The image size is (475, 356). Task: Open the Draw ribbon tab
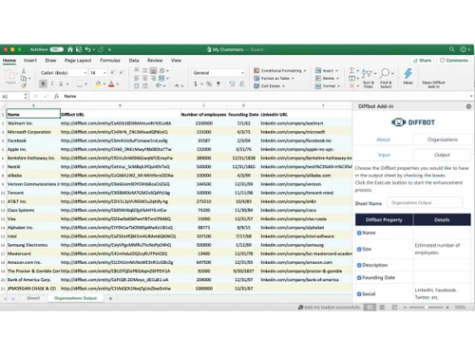click(50, 60)
